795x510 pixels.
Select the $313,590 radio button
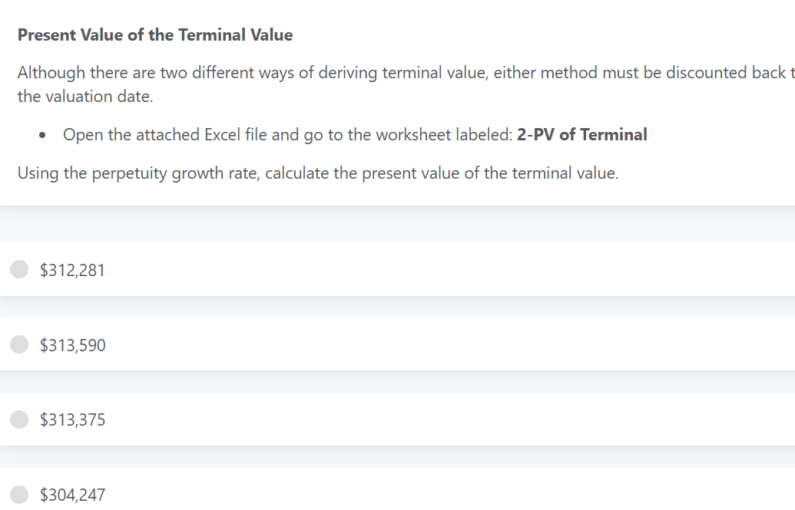(18, 344)
